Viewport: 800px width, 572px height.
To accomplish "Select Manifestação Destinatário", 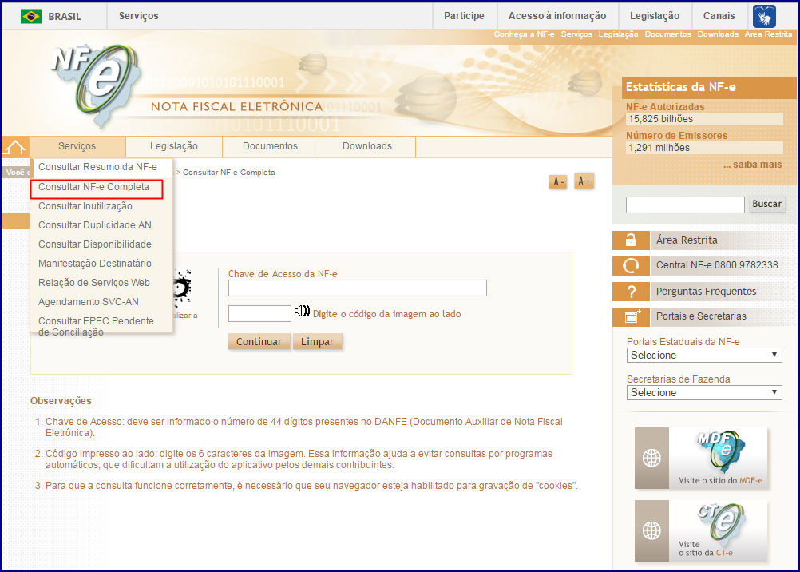I will 95,264.
